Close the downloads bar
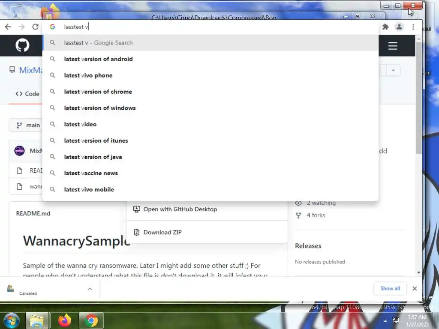The width and height of the screenshot is (439, 329). [415, 288]
